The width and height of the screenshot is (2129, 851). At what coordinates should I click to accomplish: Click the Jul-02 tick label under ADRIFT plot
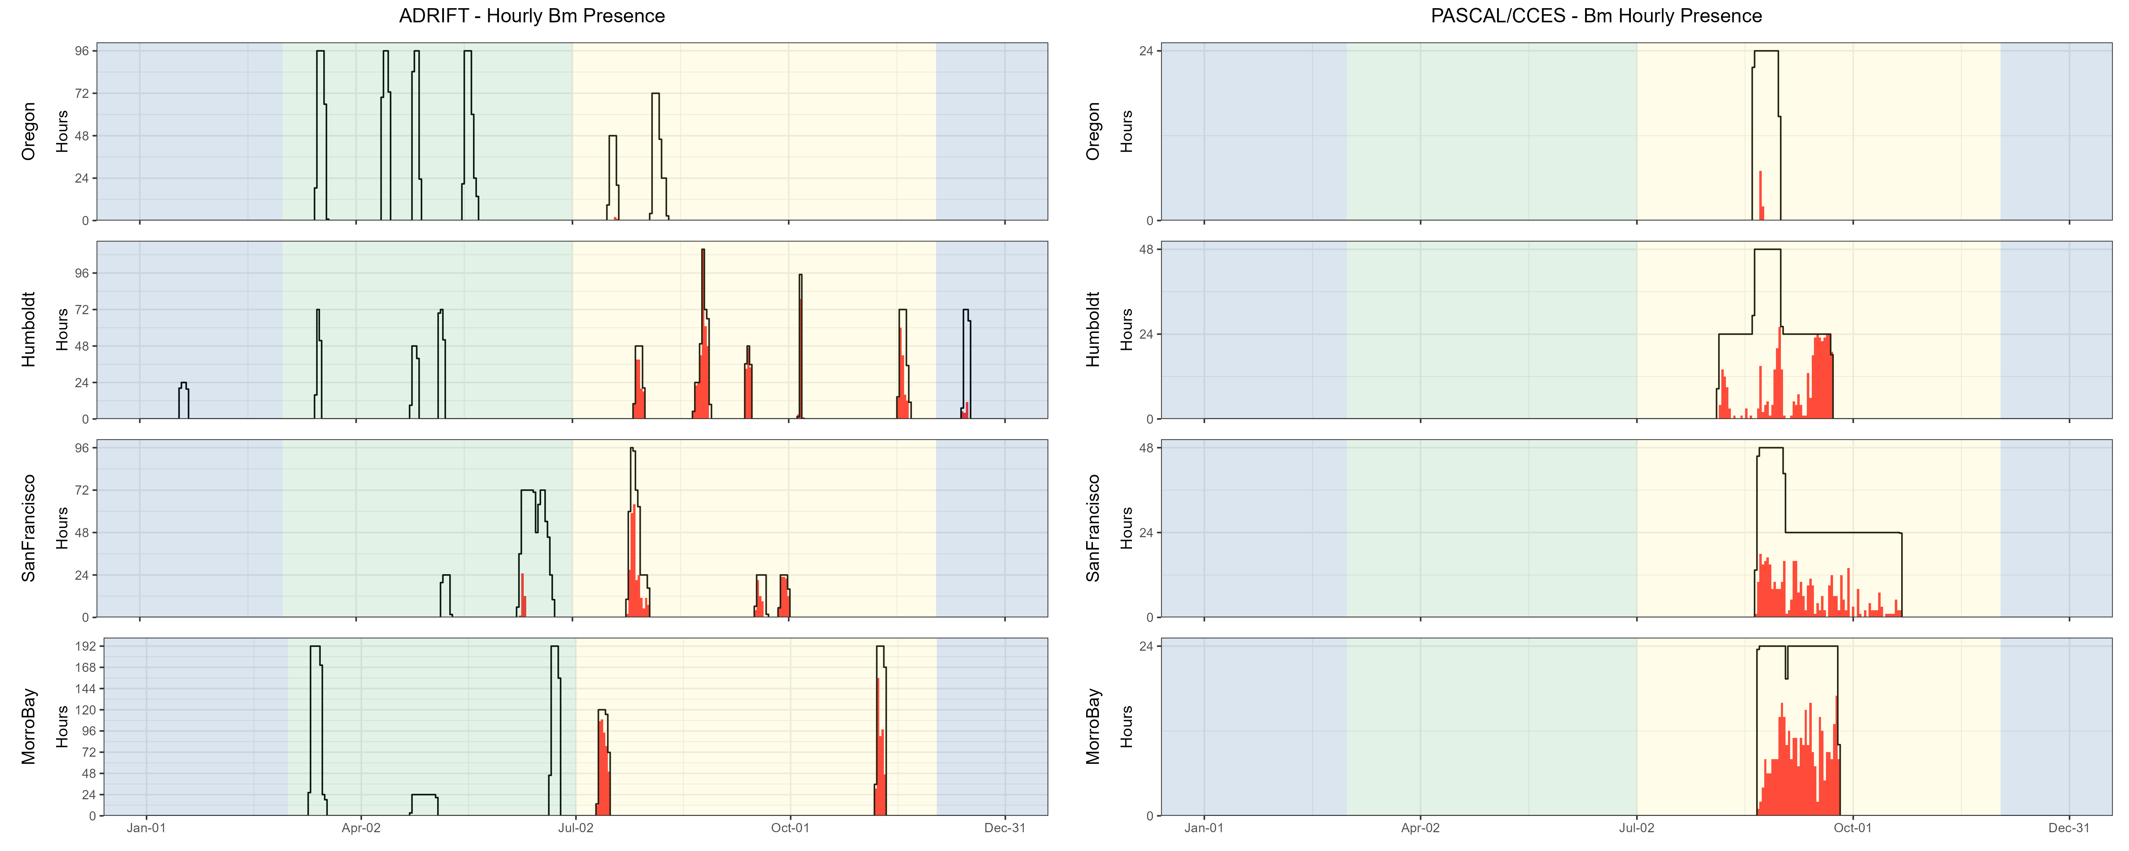pos(576,828)
